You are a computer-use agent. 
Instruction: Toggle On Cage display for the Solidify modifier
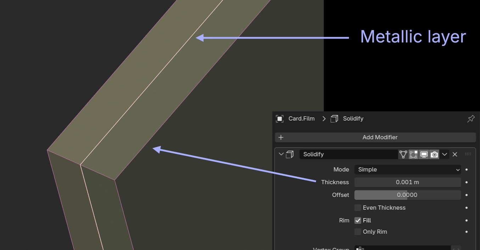pos(403,154)
